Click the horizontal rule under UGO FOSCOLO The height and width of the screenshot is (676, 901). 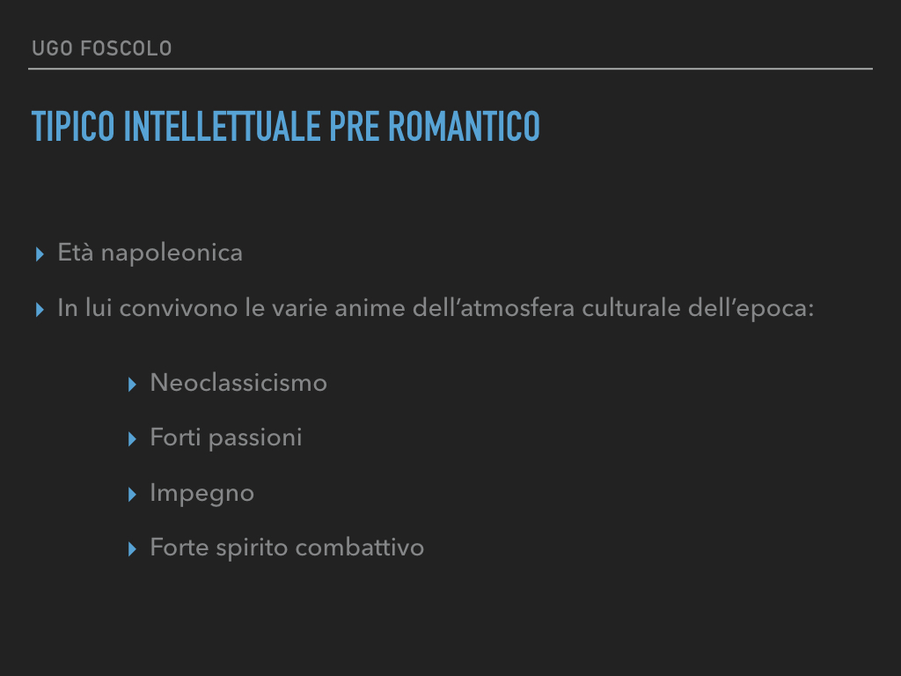click(450, 69)
